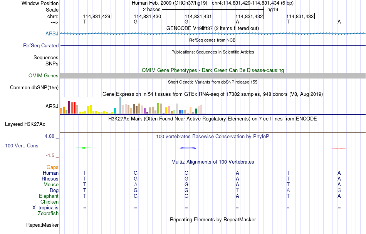Click Multiz Alignments of 100 Vertebrates title
The image size is (366, 234).
click(x=213, y=162)
